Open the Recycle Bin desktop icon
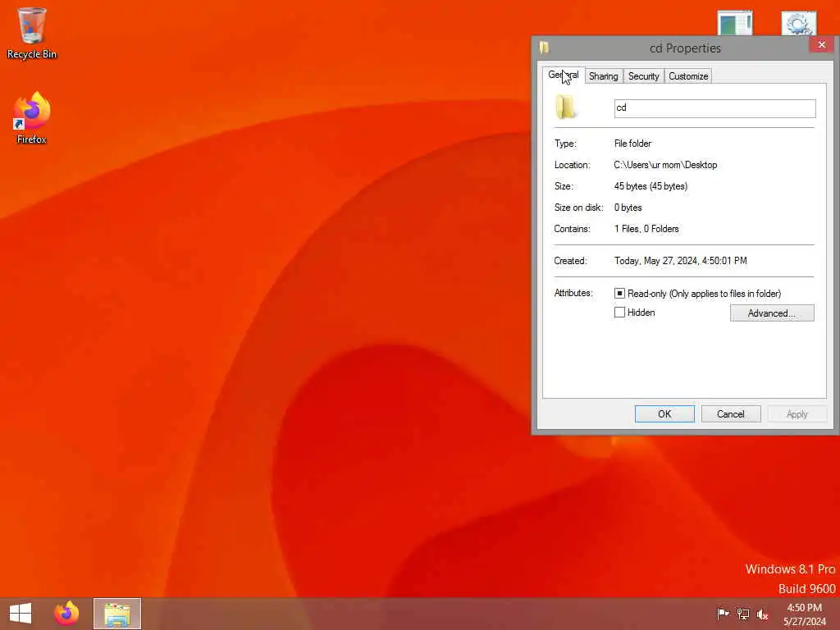Viewport: 840px width, 630px height. (32, 33)
